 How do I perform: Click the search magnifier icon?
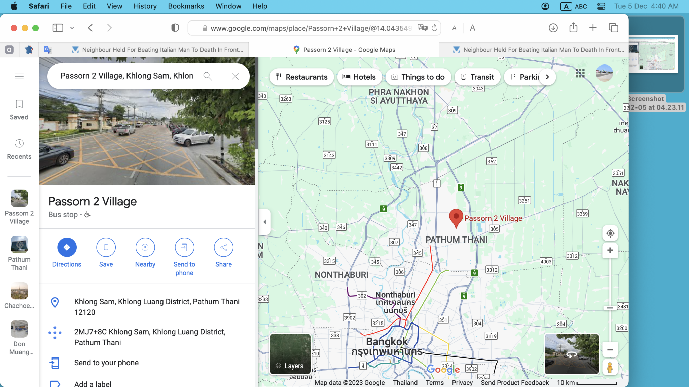pyautogui.click(x=208, y=76)
